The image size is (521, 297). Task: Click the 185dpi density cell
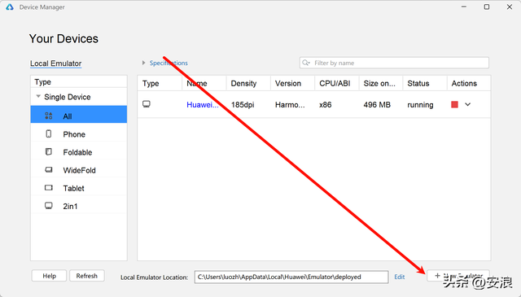(x=243, y=105)
